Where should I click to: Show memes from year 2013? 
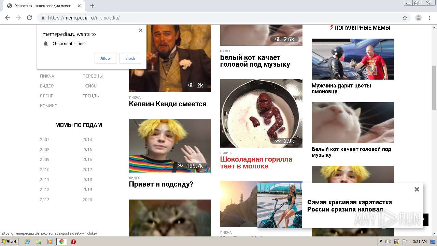click(x=45, y=200)
